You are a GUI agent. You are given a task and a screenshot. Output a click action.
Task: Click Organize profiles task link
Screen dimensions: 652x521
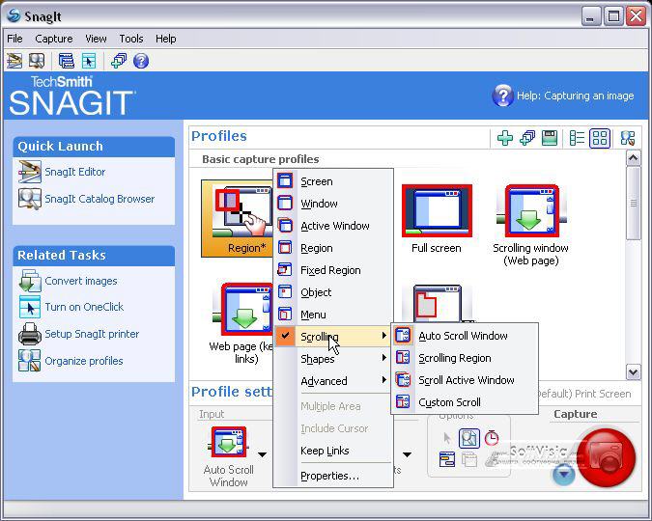pos(84,361)
